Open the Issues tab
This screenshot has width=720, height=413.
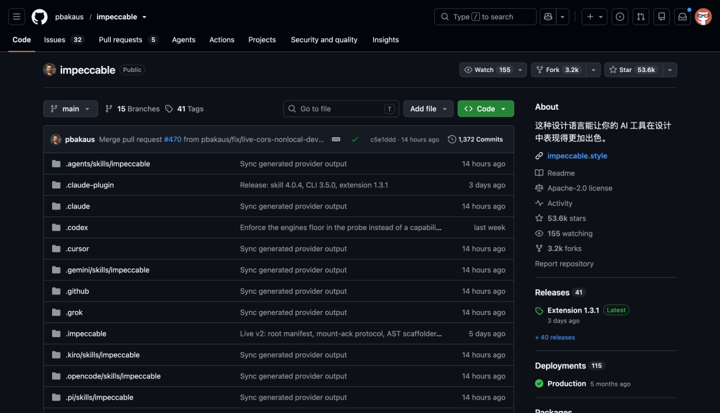coord(63,40)
